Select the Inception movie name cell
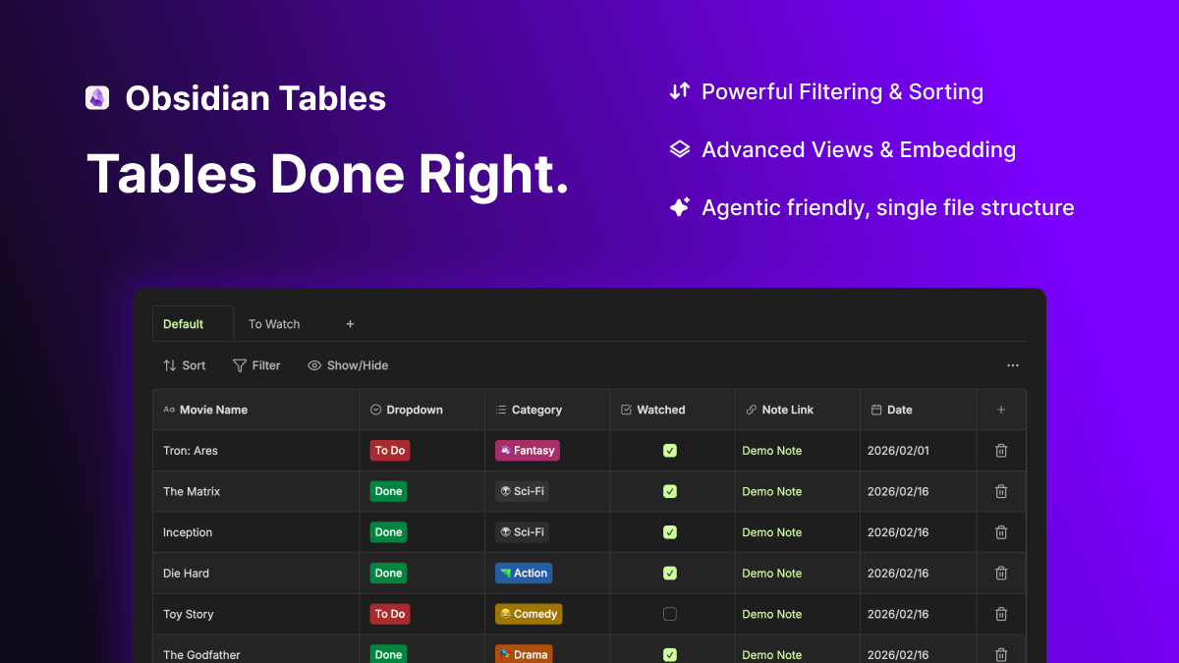 click(256, 532)
